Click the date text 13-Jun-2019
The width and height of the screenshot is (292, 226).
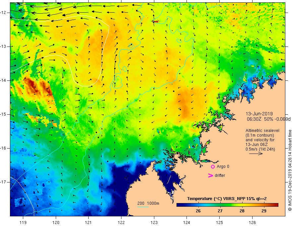pos(259,114)
